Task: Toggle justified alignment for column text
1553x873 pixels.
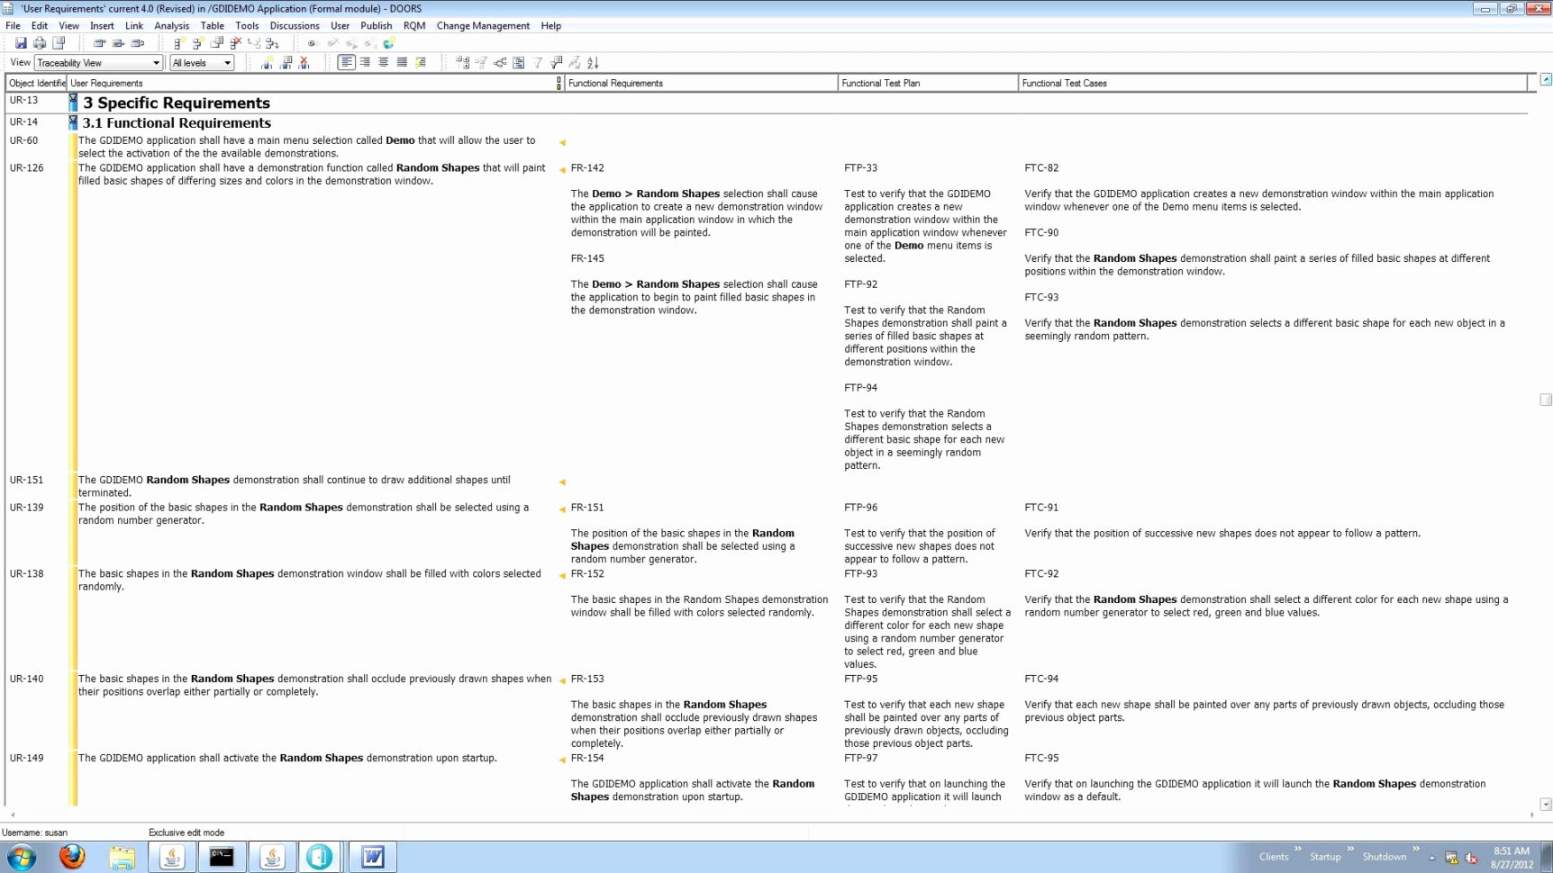Action: (x=402, y=62)
